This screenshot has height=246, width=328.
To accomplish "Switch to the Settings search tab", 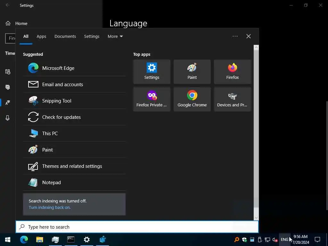I will (92, 37).
